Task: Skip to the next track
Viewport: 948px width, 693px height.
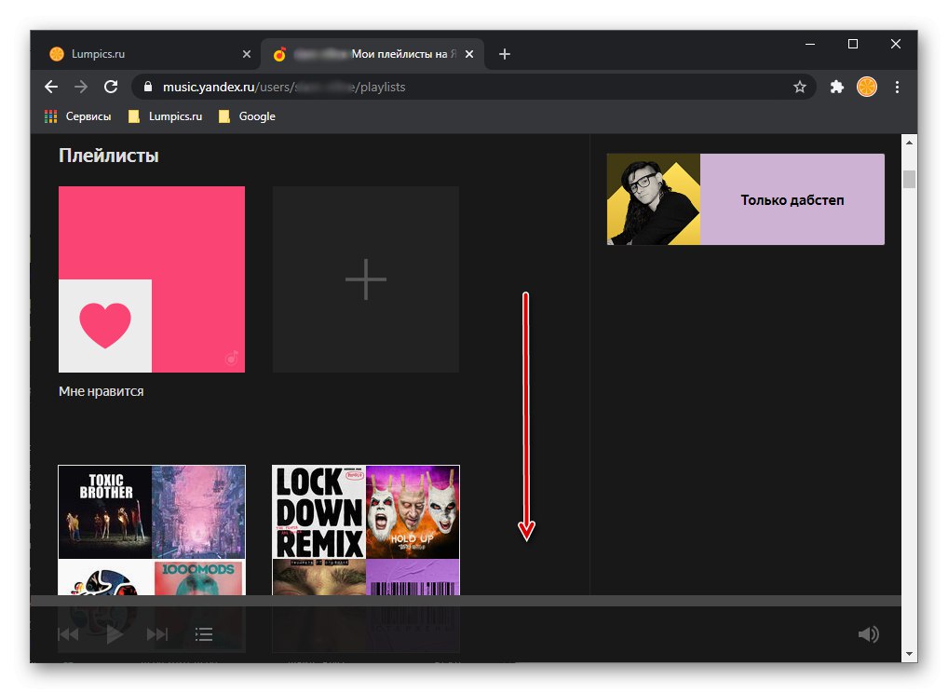Action: (x=157, y=633)
